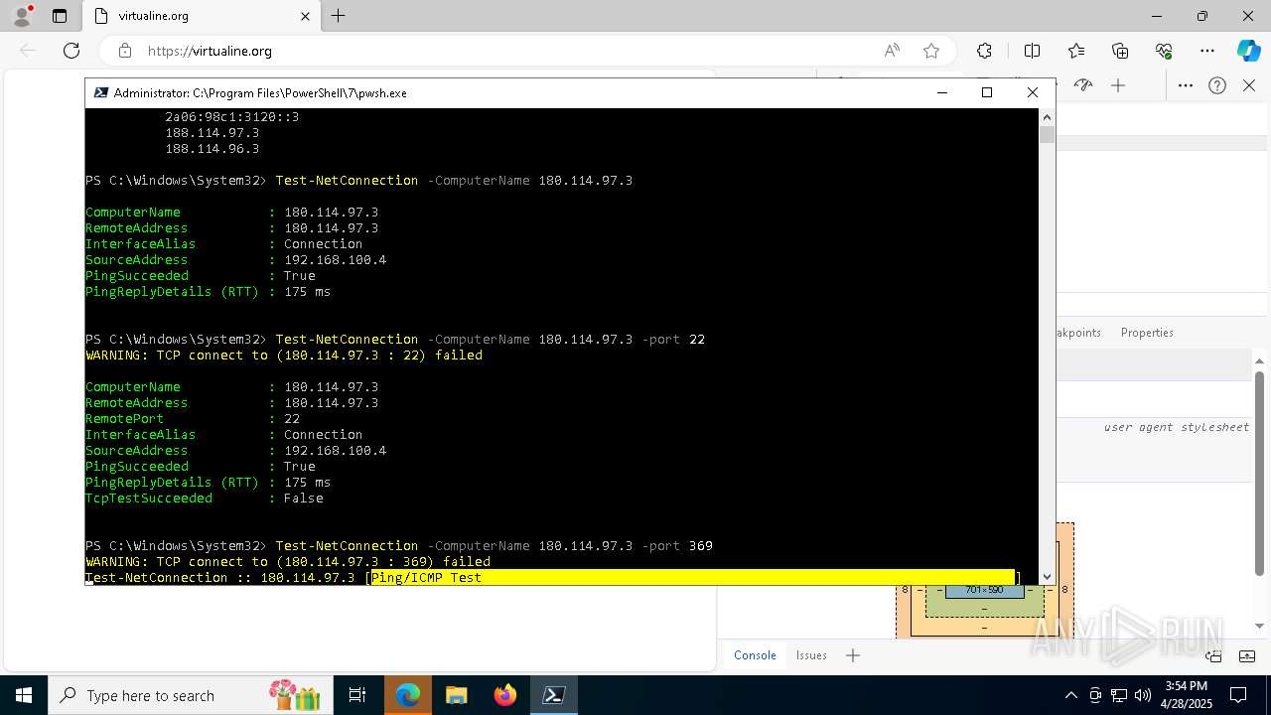Screen dimensions: 1271x715
Task: Open File Explorer from taskbar
Action: (456, 695)
